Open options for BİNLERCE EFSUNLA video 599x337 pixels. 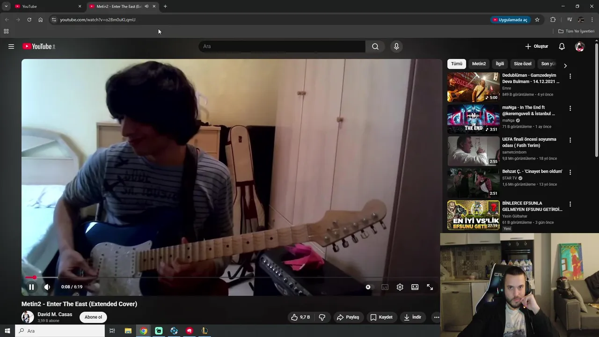[570, 204]
